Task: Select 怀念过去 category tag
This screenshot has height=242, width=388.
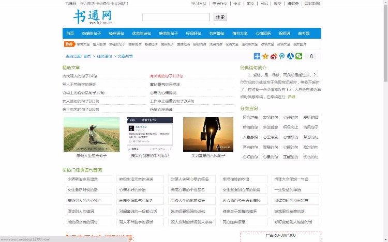Action: (x=250, y=117)
